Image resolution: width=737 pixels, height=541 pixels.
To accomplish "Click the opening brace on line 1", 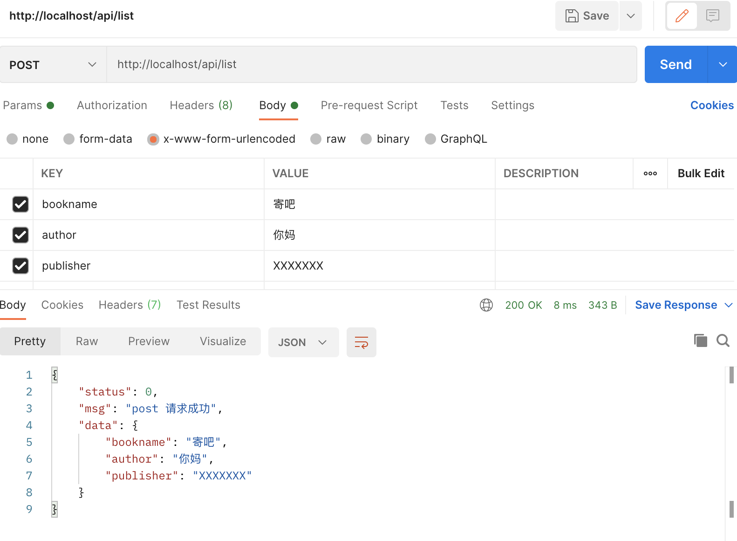I will (x=55, y=375).
